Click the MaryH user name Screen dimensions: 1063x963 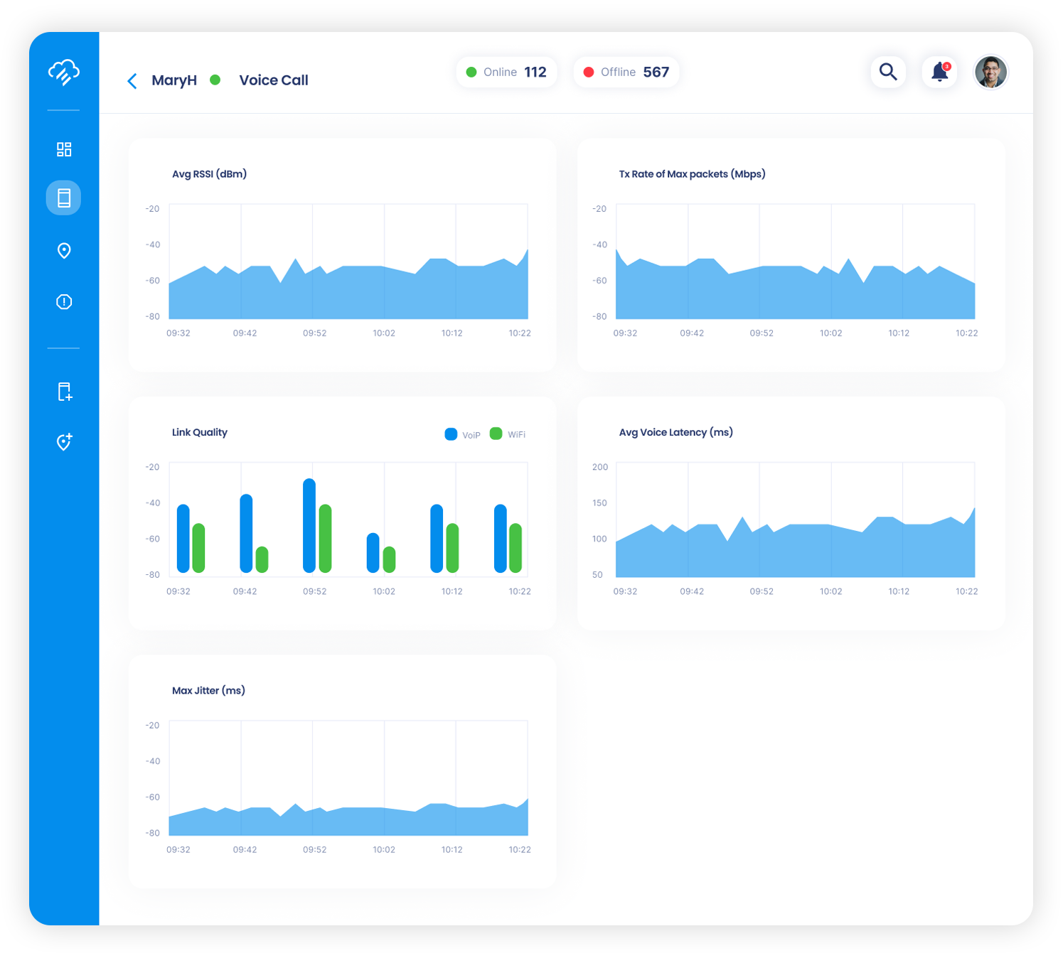(174, 80)
